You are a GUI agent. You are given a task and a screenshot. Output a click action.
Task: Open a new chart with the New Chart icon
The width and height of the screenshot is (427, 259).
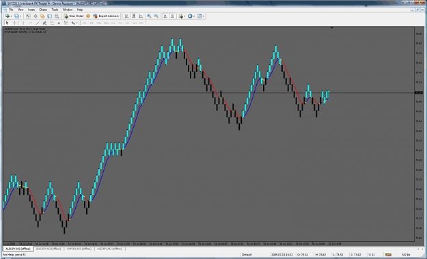(x=7, y=16)
